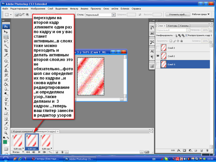Select the Healing Brush tool

6,61
